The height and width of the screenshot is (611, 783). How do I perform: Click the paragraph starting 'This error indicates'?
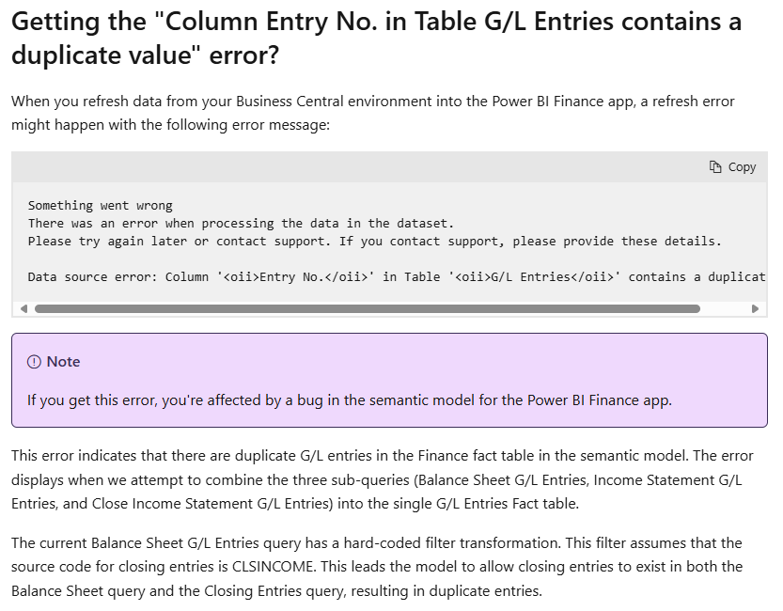pyautogui.click(x=382, y=479)
